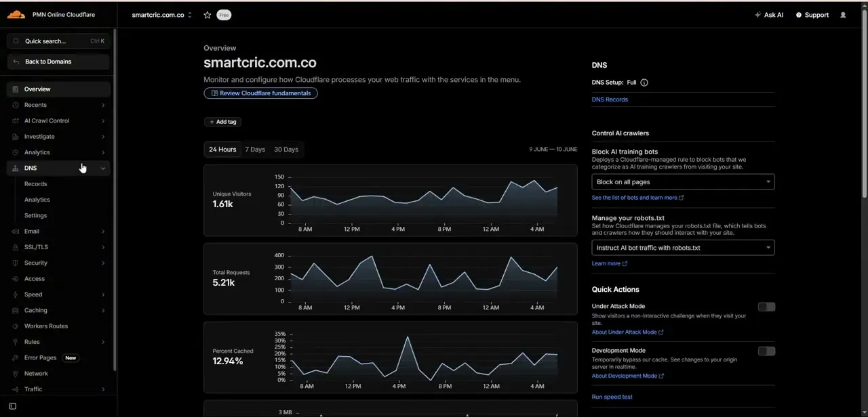The image size is (868, 417).
Task: Open the smartcric.com.co domain switcher
Action: [x=162, y=15]
